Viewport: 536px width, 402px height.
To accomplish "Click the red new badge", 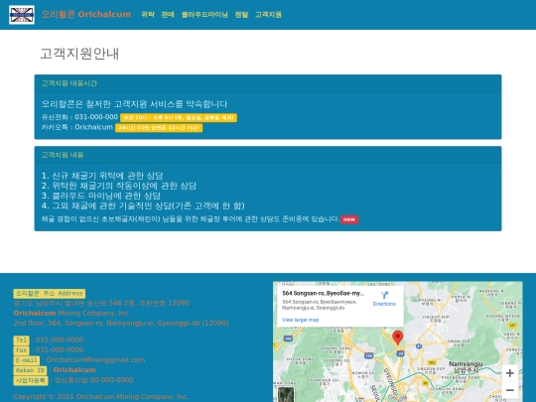I will point(349,219).
